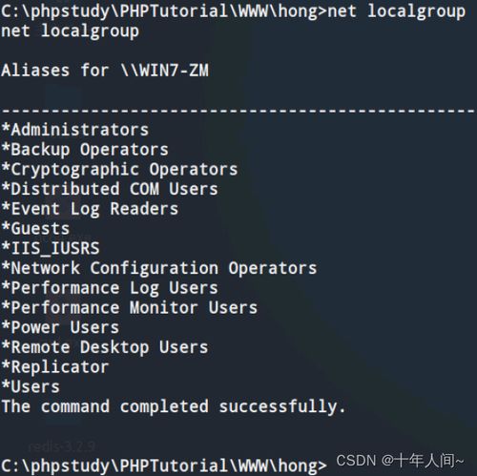Viewport: 477px width, 476px height.
Task: Click 'The command completed successfully' message
Action: tap(174, 406)
